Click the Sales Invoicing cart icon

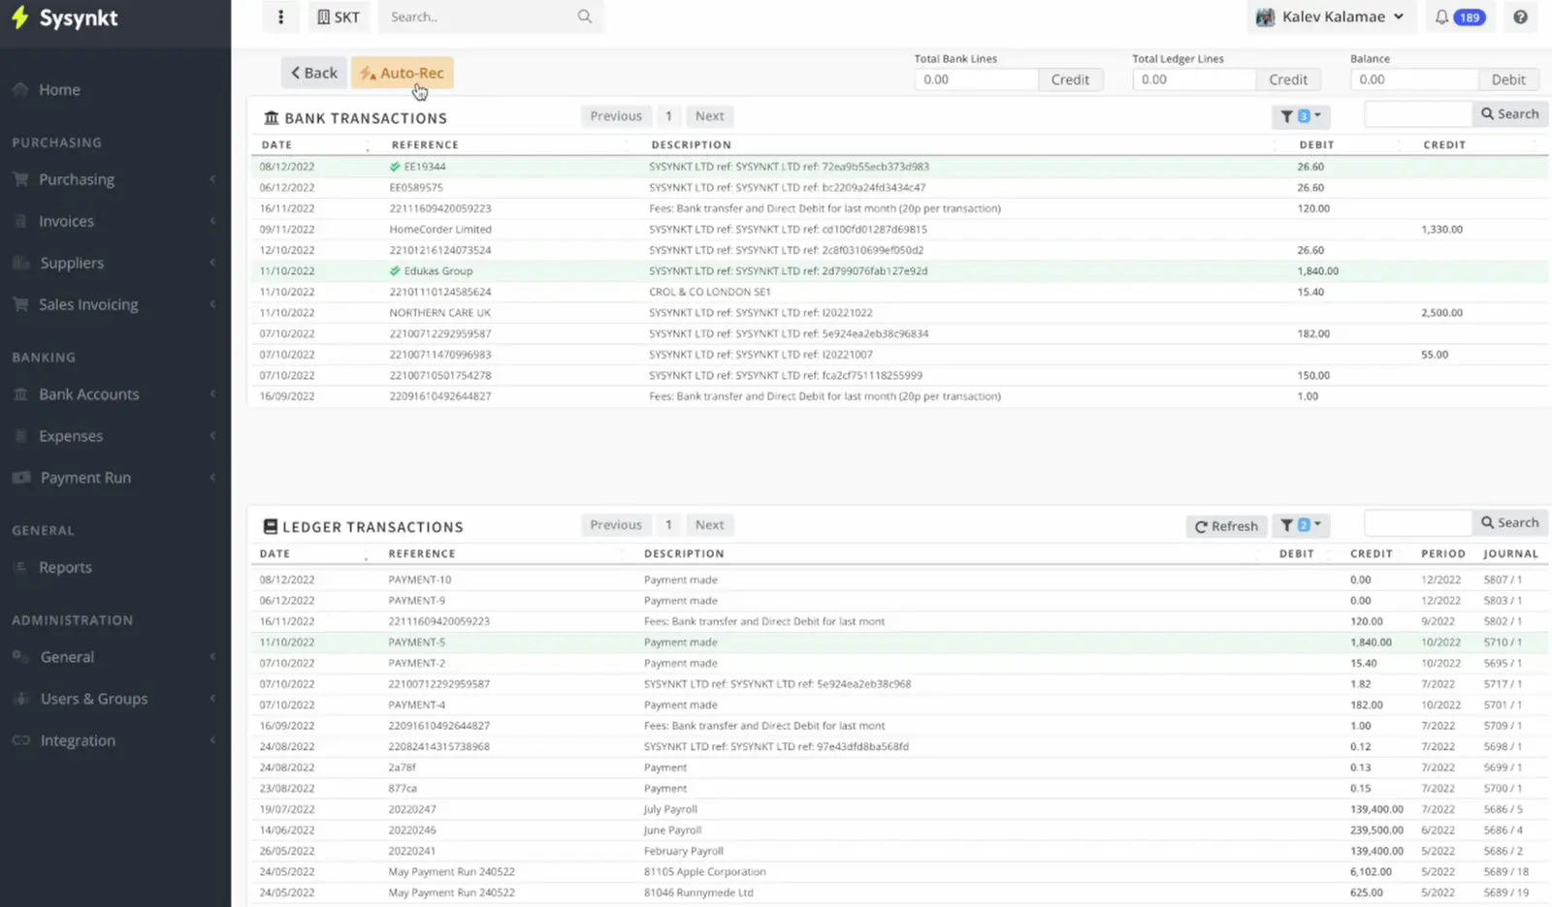pyautogui.click(x=20, y=304)
